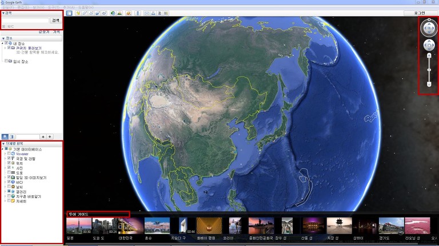The width and height of the screenshot is (439, 246).
Task: Click the 갤러리 layer star icon
Action: click(x=13, y=191)
